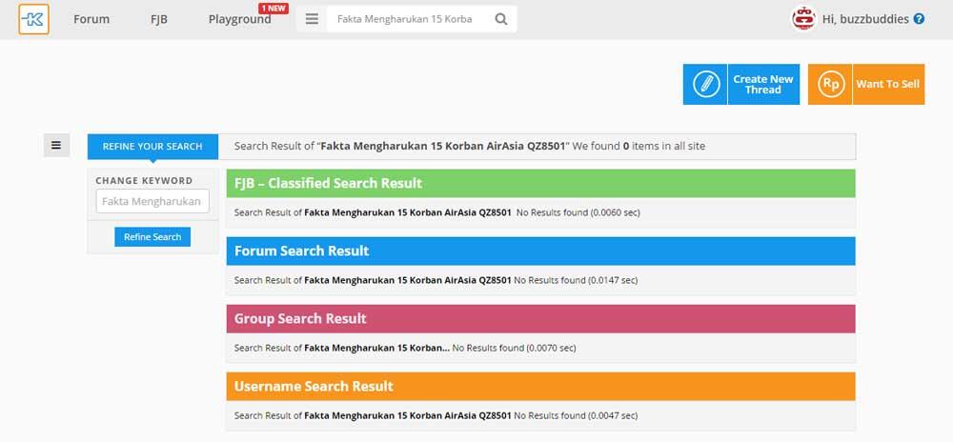Focus the Change Keyword input field
The height and width of the screenshot is (442, 953).
click(x=152, y=201)
